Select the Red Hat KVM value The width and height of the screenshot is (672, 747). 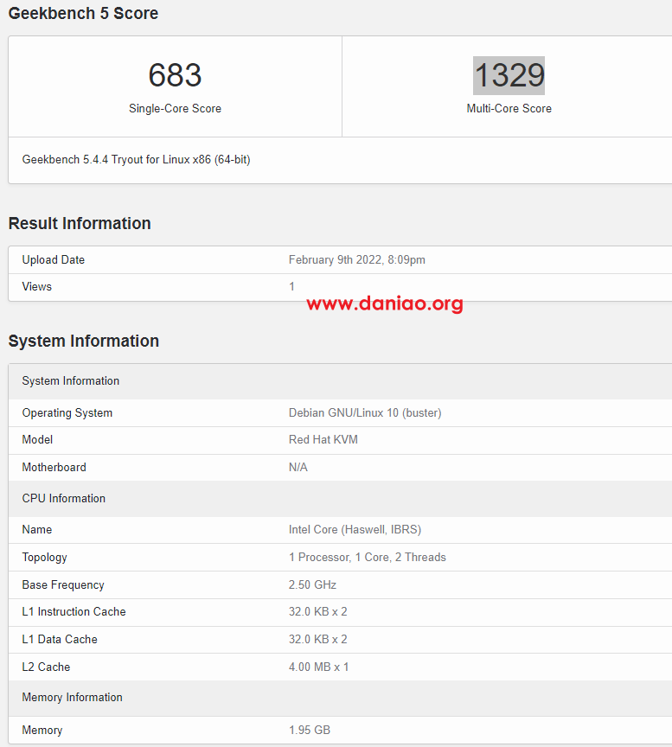point(323,440)
